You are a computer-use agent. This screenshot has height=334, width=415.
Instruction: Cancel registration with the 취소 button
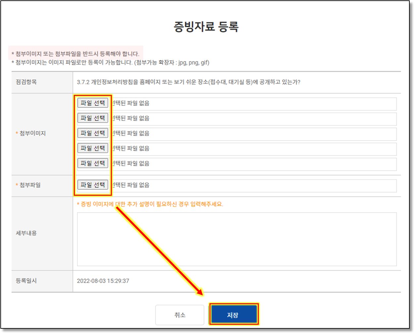click(x=180, y=315)
